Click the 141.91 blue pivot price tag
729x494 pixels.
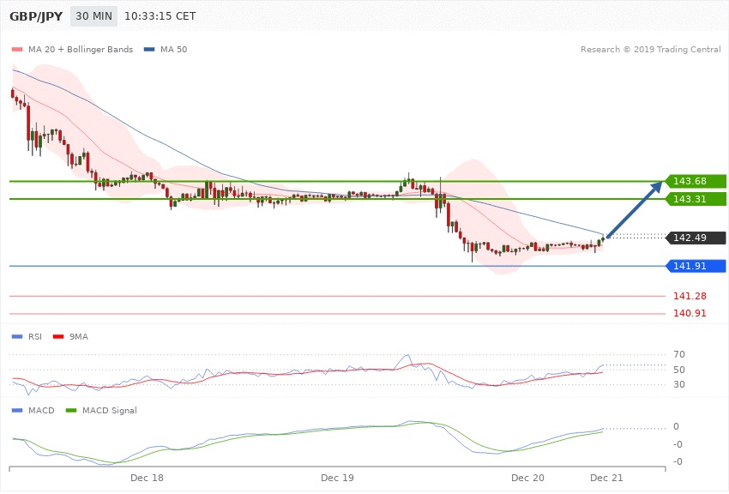696,266
